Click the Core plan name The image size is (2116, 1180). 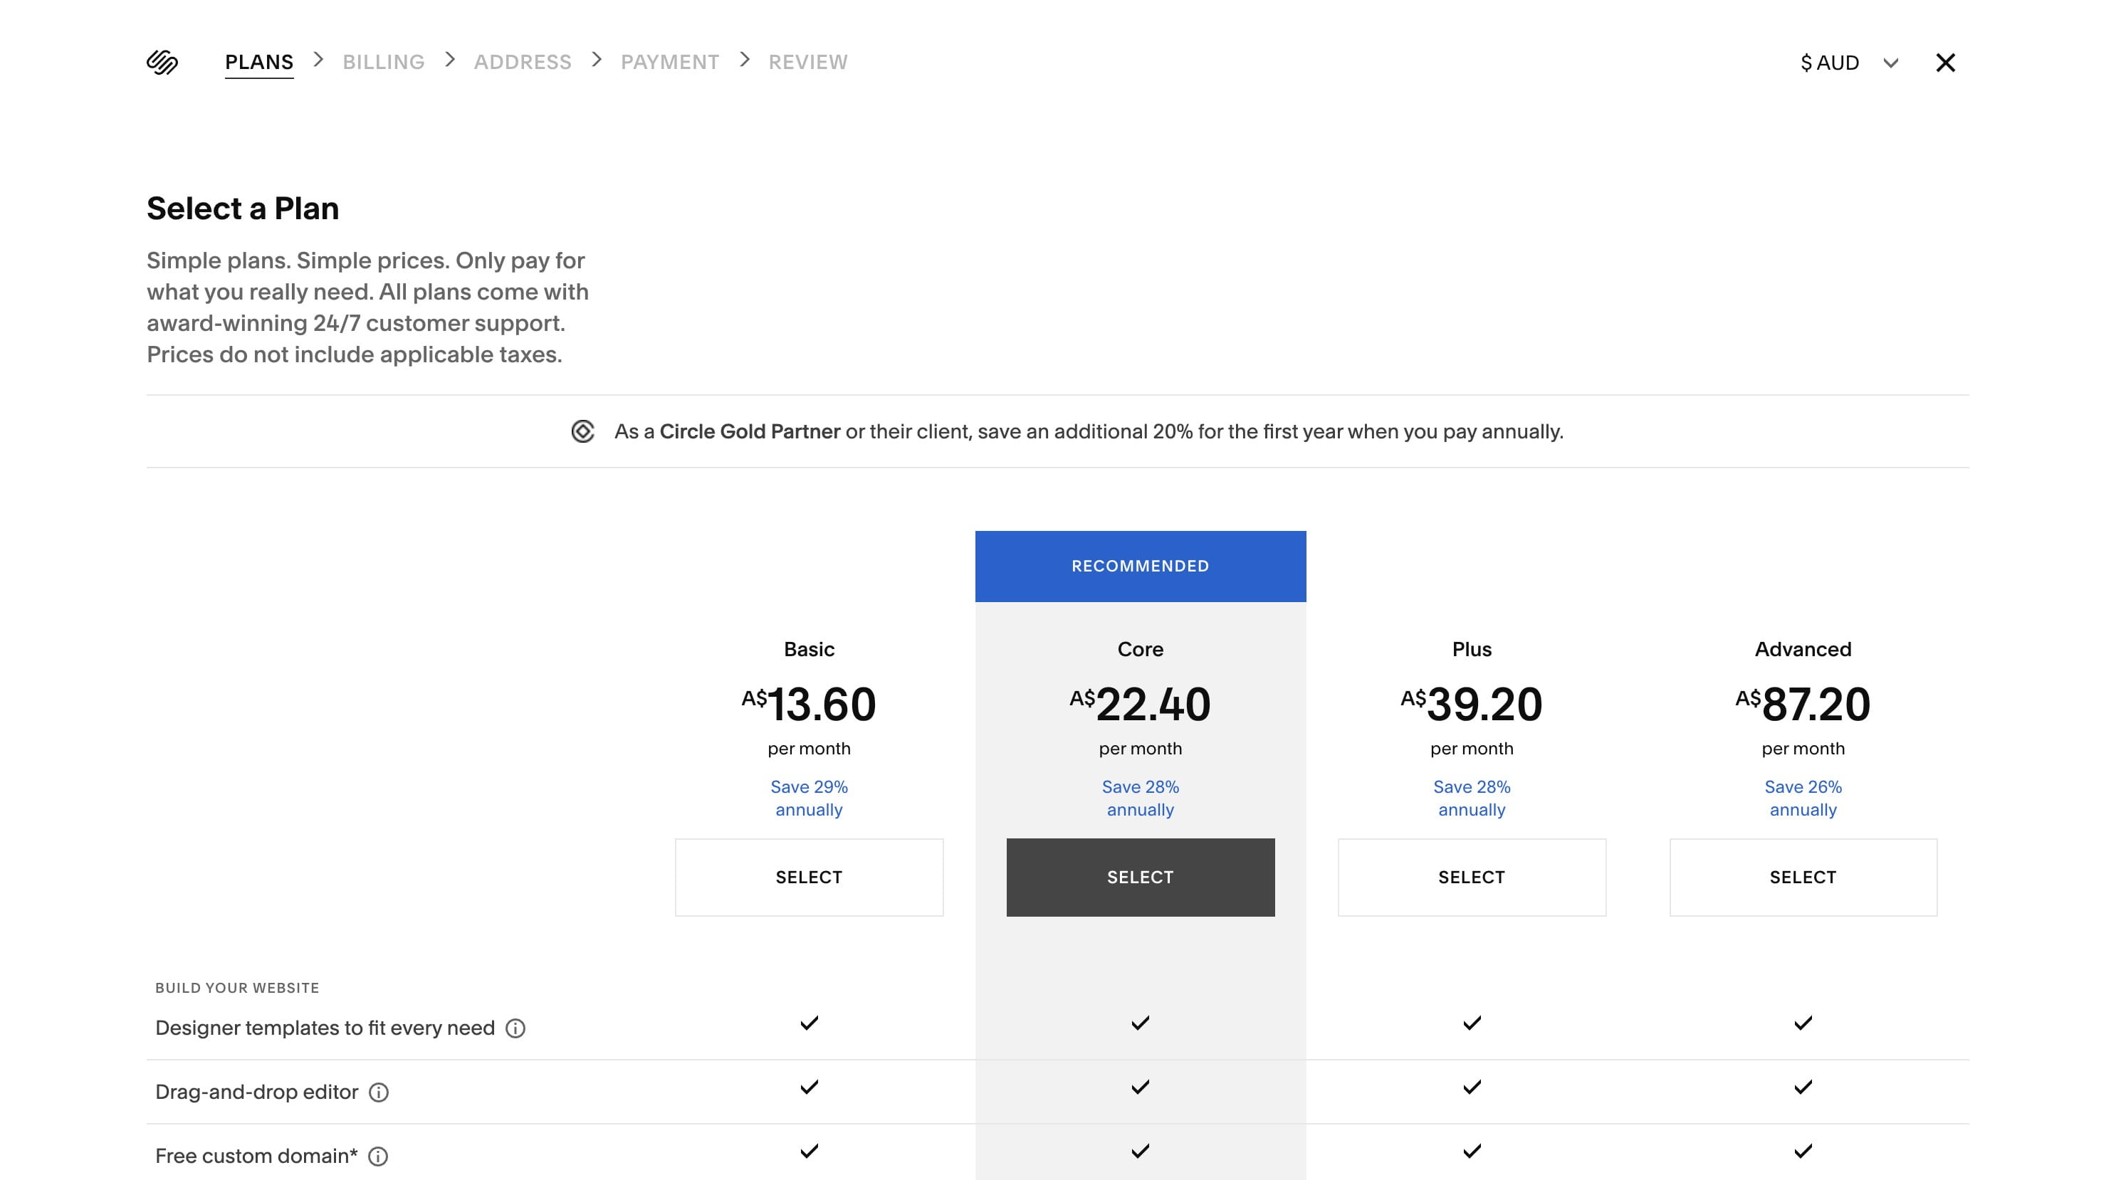[1140, 650]
